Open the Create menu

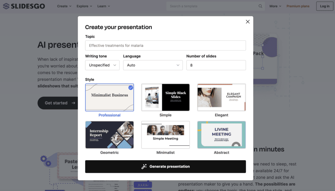point(64,6)
